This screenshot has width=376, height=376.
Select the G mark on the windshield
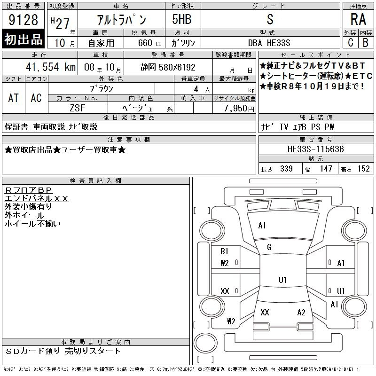pyautogui.click(x=269, y=247)
